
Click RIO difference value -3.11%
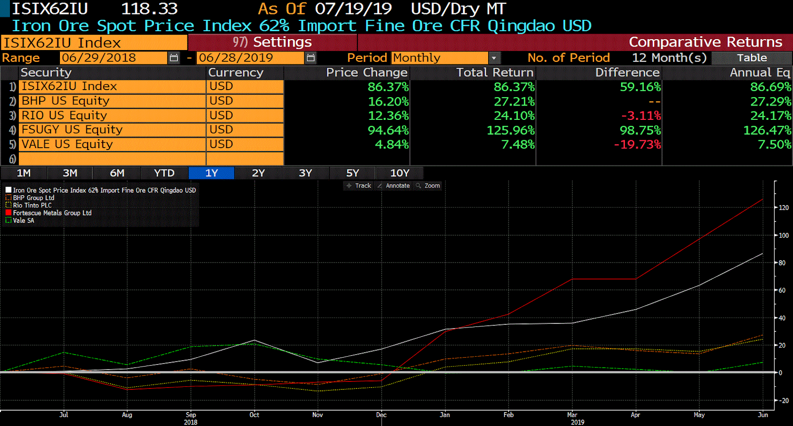click(x=641, y=116)
